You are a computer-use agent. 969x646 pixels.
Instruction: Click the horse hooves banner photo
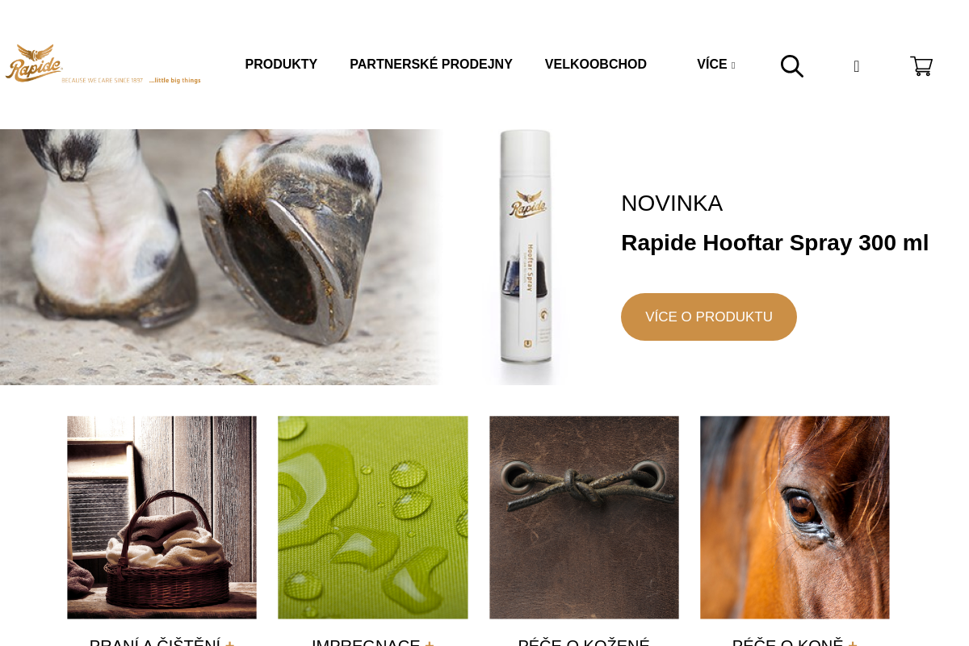click(222, 257)
